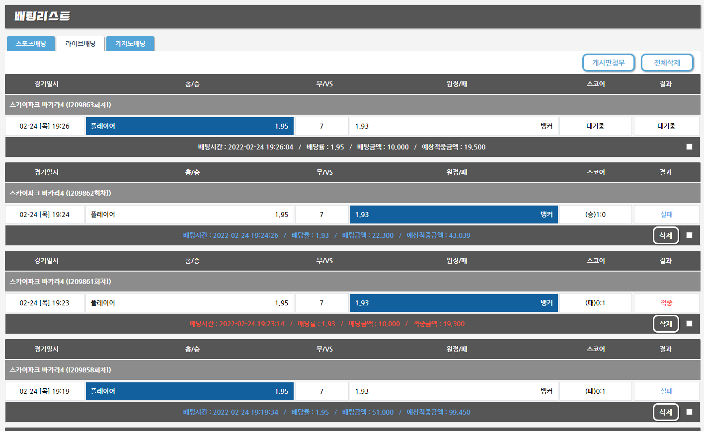Viewport: 704px width, 431px height.
Task: Click the 플레이어 1.95 cell in round 209863
Action: click(189, 126)
